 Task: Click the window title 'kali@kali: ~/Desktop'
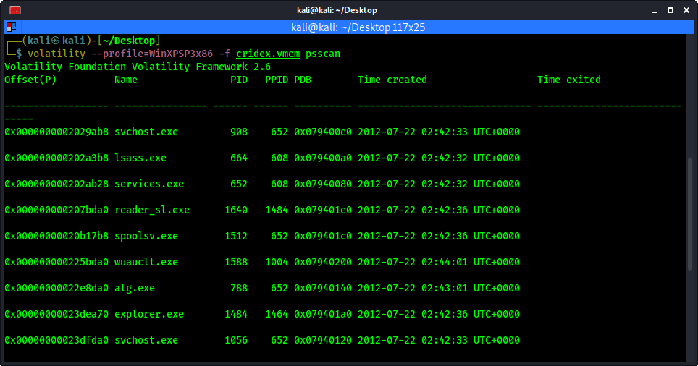337,10
